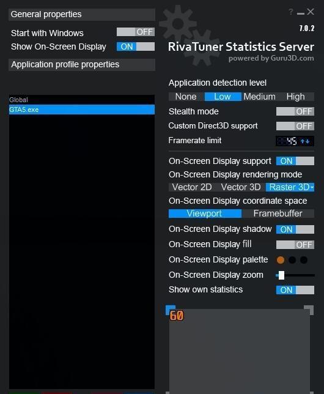The width and height of the screenshot is (324, 394).
Task: Minimize the RivaTuner window
Action: click(x=300, y=13)
